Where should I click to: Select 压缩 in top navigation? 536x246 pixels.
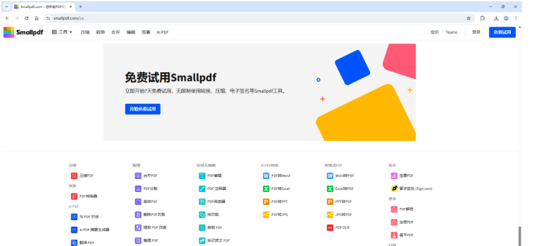coord(85,33)
